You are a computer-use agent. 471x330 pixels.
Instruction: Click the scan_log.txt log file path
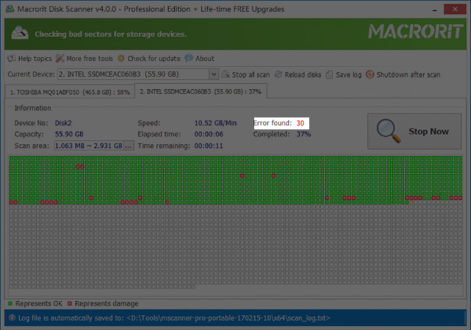pos(228,318)
